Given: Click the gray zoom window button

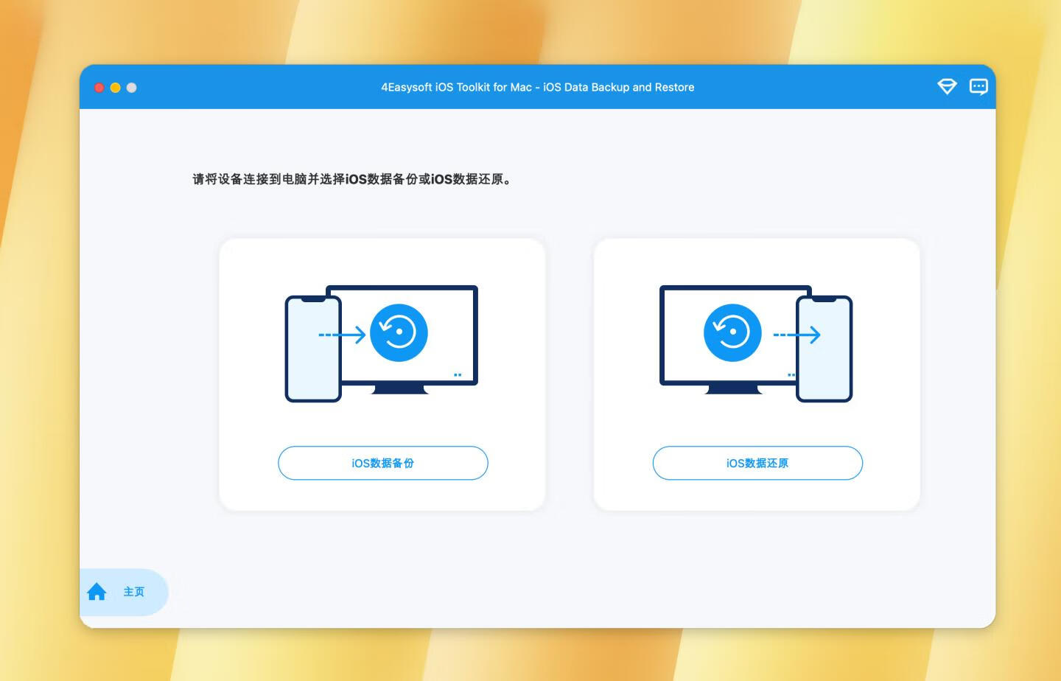Looking at the screenshot, I should tap(131, 88).
